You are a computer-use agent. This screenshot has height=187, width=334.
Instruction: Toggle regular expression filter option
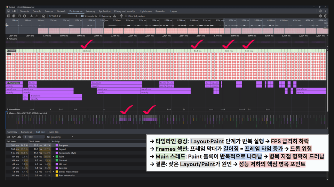[14, 137]
